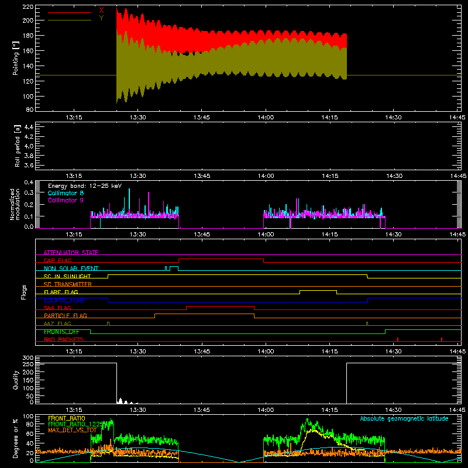
Task: Click the A47_FLAG label
Action: (x=57, y=324)
